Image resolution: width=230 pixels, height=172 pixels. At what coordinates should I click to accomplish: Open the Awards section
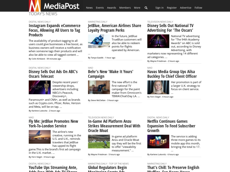[x=111, y=8]
